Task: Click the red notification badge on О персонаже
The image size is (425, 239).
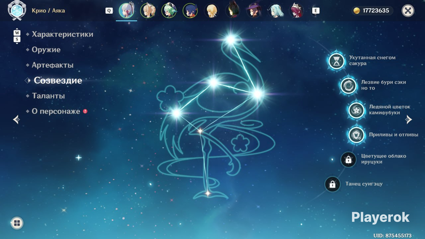Action: click(85, 111)
